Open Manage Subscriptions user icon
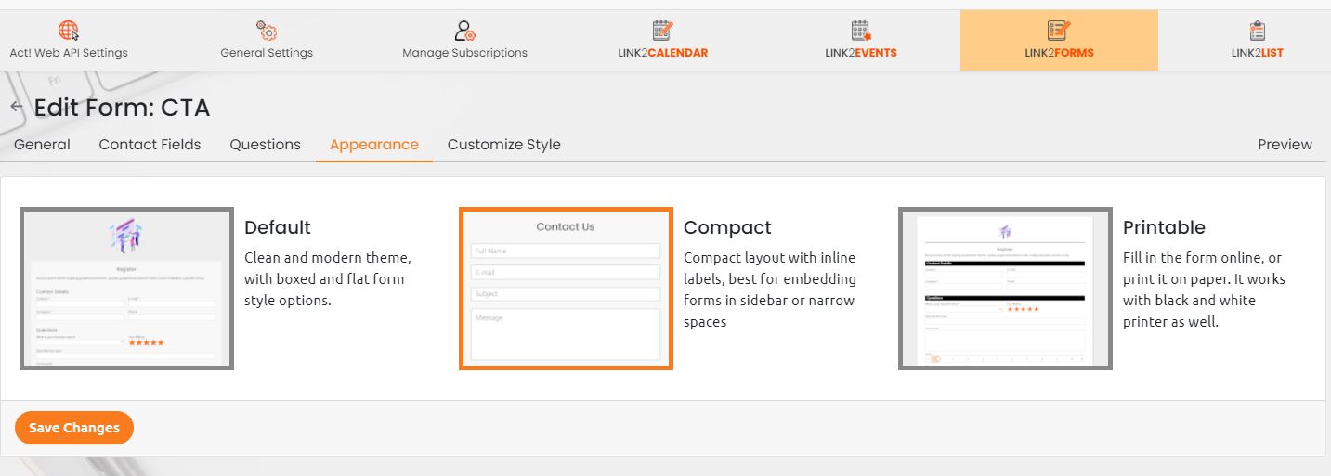Image resolution: width=1331 pixels, height=476 pixels. tap(464, 31)
